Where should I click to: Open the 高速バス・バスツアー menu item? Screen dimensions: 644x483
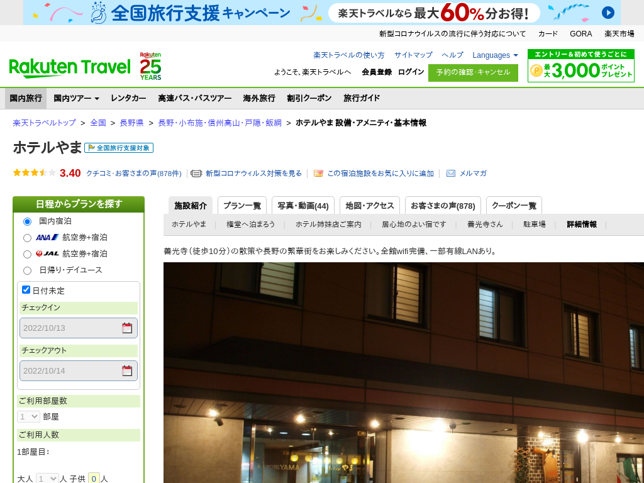click(195, 98)
